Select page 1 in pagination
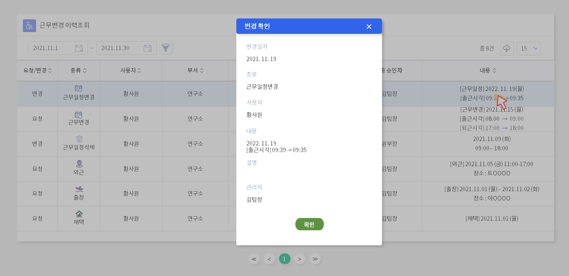The image size is (569, 276). pos(284,259)
